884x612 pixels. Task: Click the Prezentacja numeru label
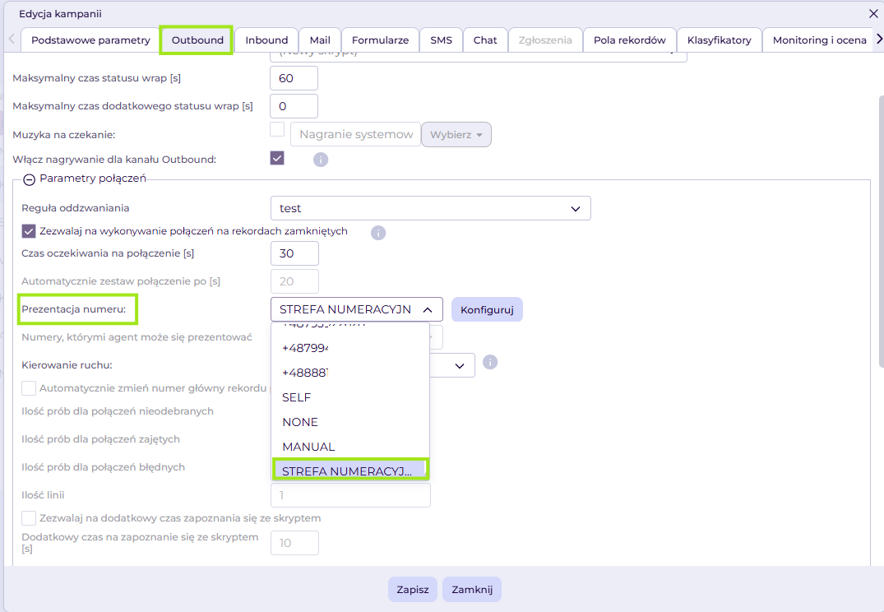point(74,309)
